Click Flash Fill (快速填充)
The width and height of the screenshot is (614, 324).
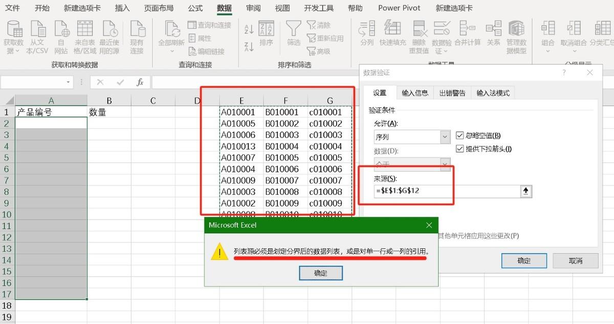(x=393, y=34)
